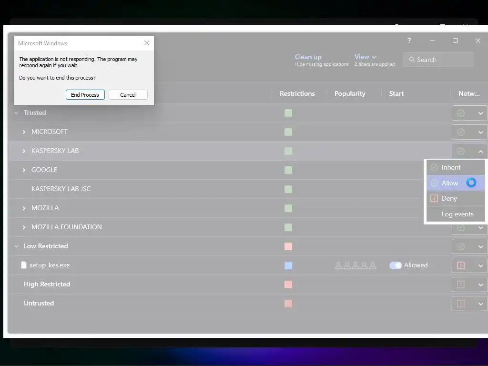Click the setup_kes.exe network deny icon
The width and height of the screenshot is (488, 366).
(461, 265)
